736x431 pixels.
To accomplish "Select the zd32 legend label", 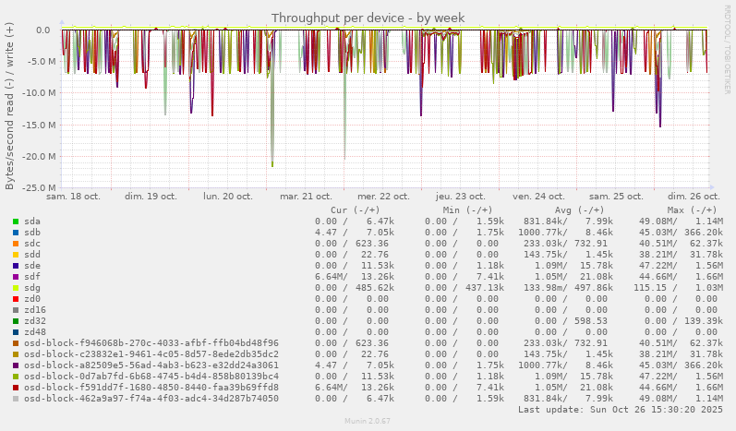I will 35,321.
